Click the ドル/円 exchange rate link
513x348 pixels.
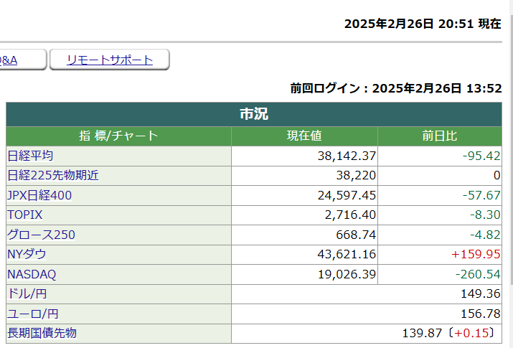(27, 293)
